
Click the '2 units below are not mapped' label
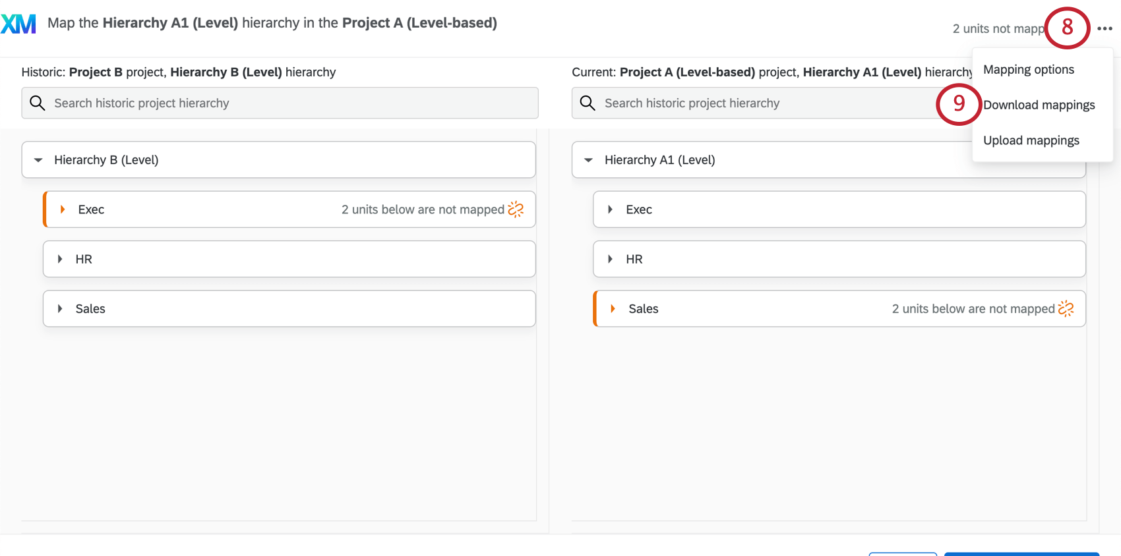(422, 209)
